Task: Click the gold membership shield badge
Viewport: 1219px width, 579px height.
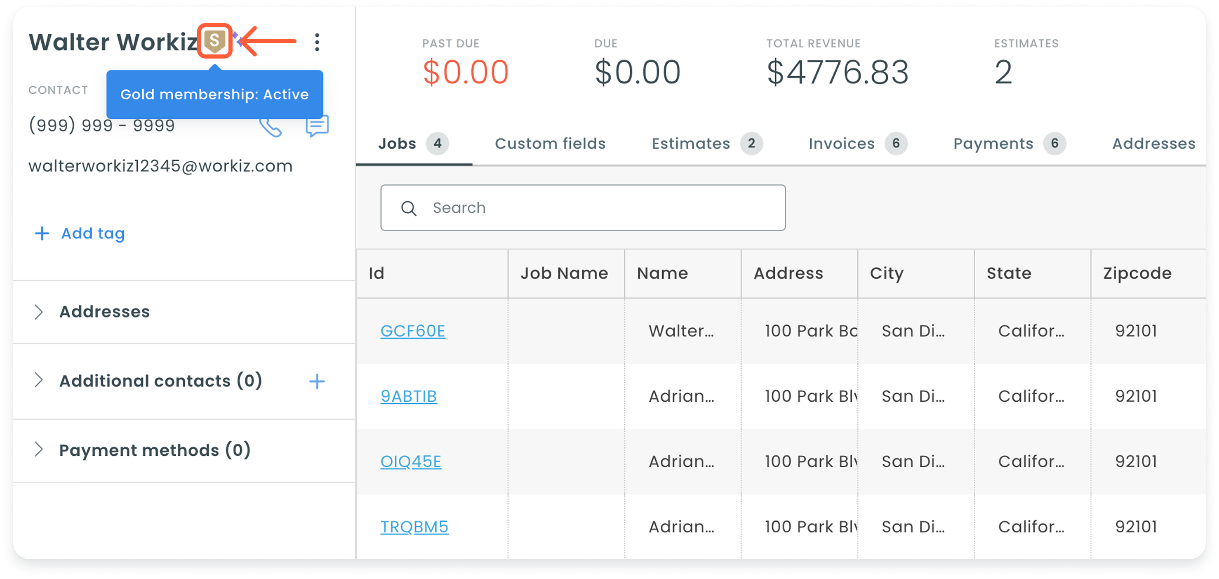Action: pos(215,41)
